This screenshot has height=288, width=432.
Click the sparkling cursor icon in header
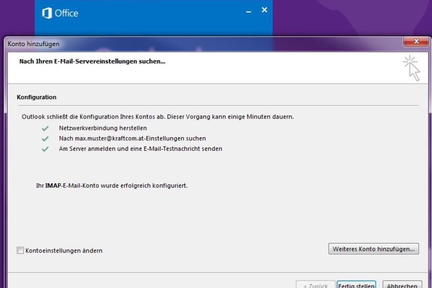pyautogui.click(x=411, y=68)
